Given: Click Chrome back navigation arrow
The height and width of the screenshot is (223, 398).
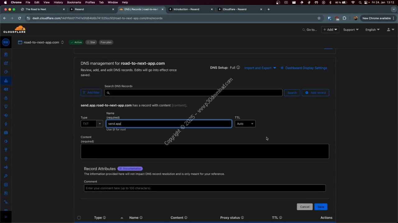Looking at the screenshot, I should (x=5, y=18).
